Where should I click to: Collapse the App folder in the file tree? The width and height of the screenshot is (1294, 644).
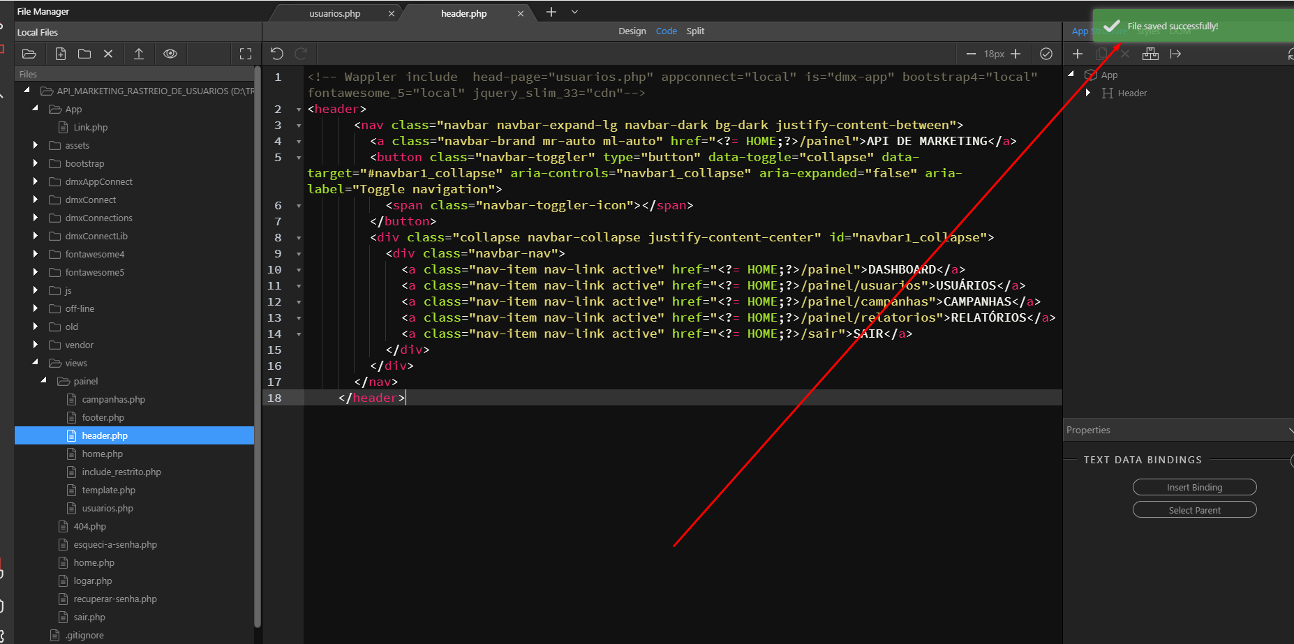pyautogui.click(x=36, y=108)
